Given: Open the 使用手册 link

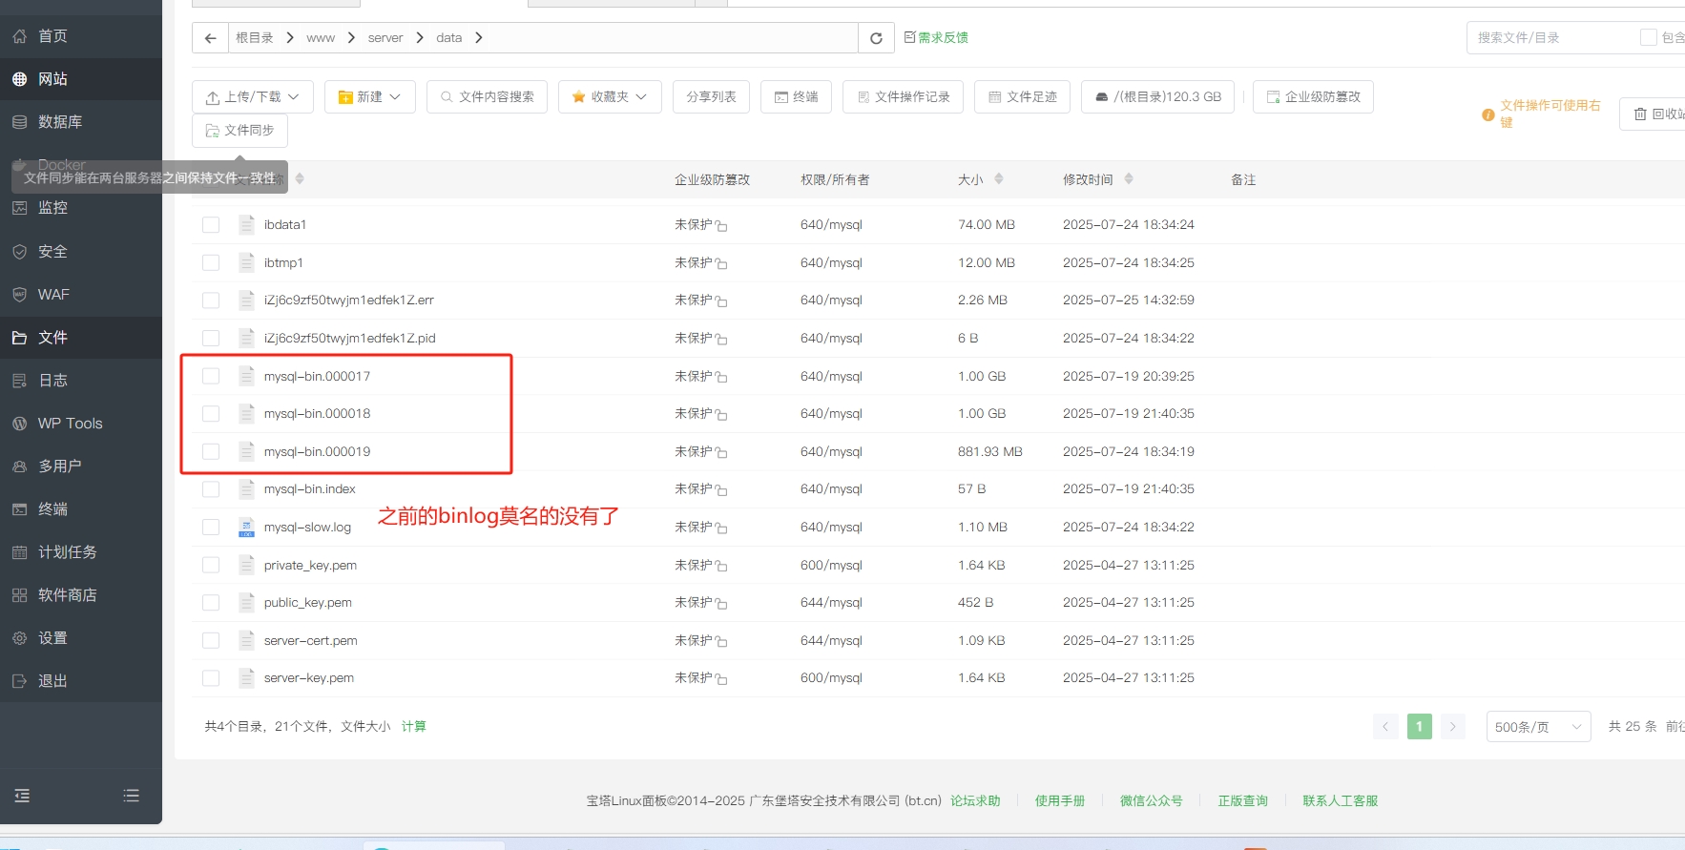Looking at the screenshot, I should 1060,801.
